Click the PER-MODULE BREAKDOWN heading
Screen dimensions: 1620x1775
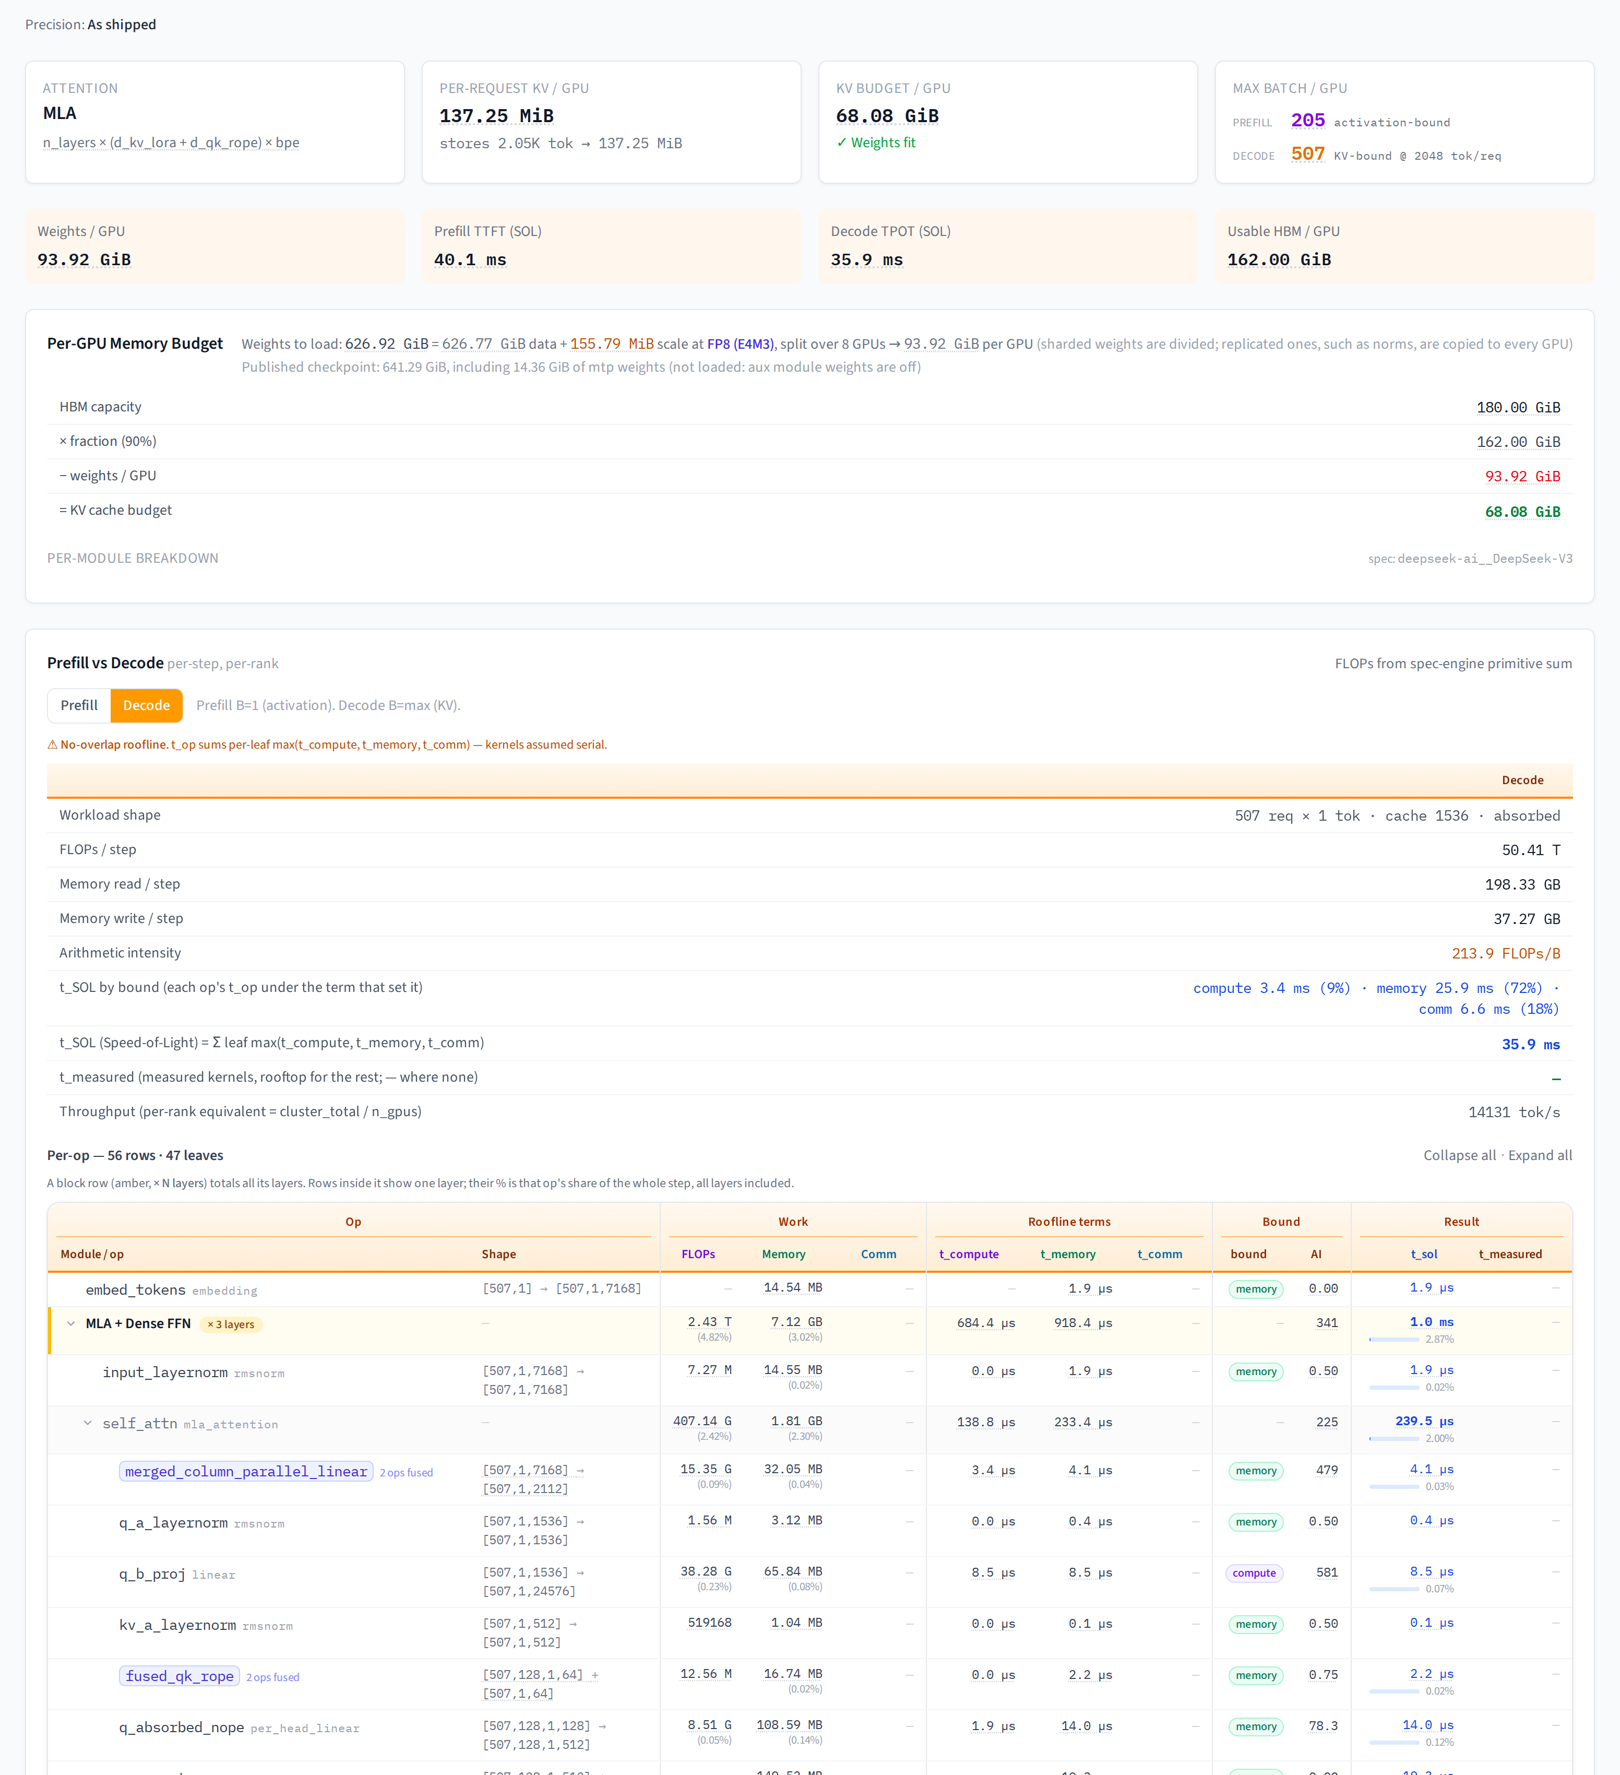pos(133,558)
